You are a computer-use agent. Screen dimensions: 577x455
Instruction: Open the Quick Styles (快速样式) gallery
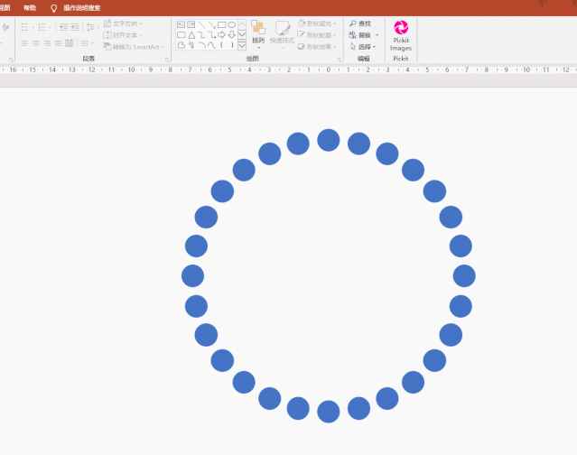coord(282,33)
